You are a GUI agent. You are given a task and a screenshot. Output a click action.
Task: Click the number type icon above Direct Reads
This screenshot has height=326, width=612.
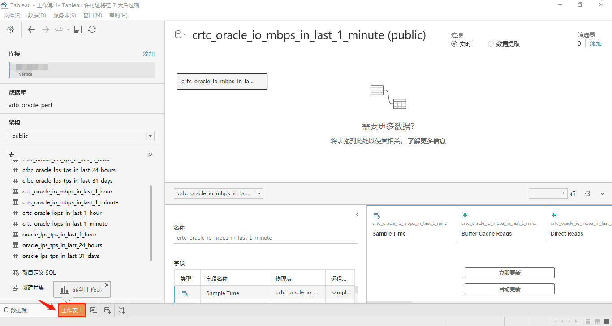click(x=554, y=215)
